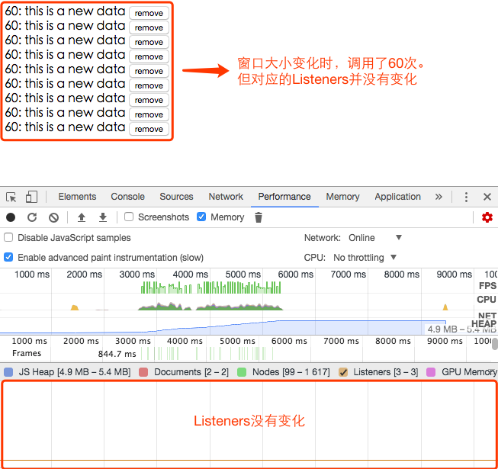Uncheck the Memory checkbox
Viewport: 498px width, 469px height.
[201, 217]
